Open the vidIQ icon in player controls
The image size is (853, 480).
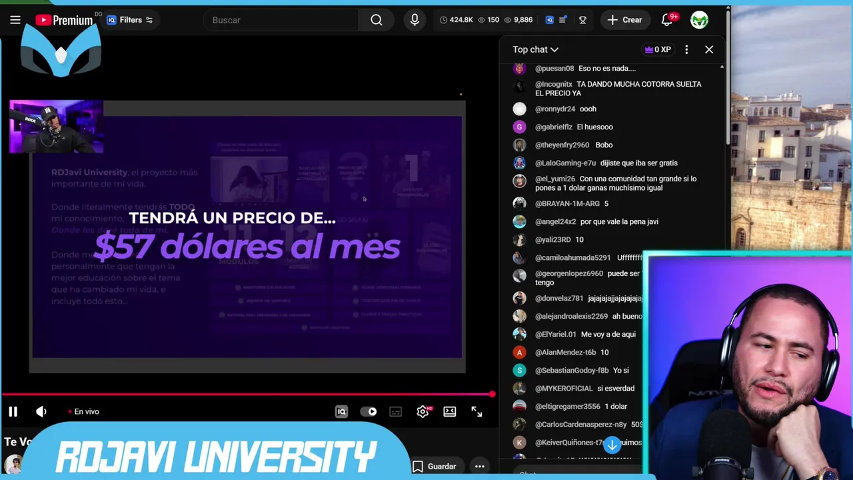pyautogui.click(x=341, y=411)
